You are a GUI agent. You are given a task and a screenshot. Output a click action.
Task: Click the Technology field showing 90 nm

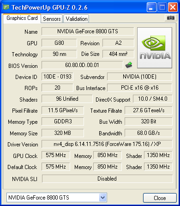pyautogui.click(x=59, y=54)
